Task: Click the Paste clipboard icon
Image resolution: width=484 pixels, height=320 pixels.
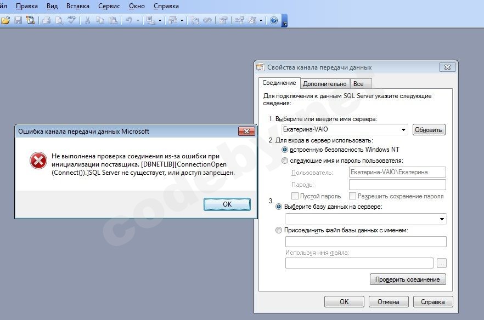Action: [113, 20]
